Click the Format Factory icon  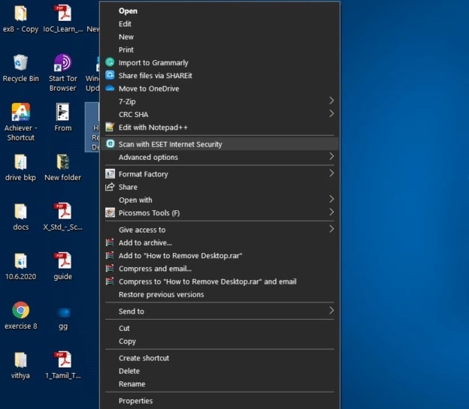tap(110, 174)
